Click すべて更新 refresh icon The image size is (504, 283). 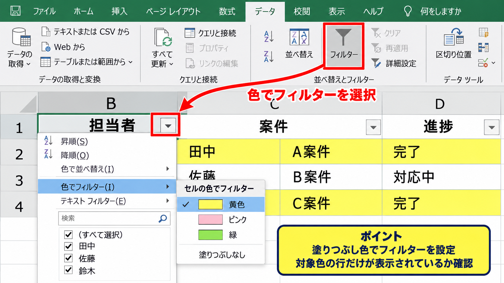click(163, 37)
